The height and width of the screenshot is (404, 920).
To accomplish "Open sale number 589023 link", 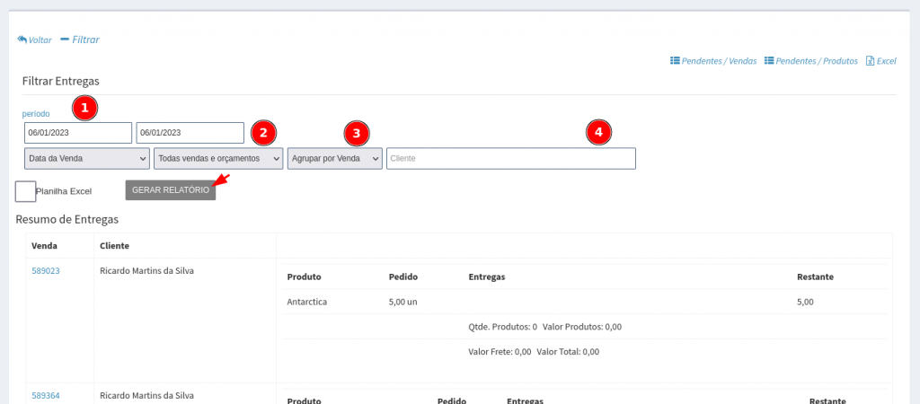I will click(x=46, y=270).
